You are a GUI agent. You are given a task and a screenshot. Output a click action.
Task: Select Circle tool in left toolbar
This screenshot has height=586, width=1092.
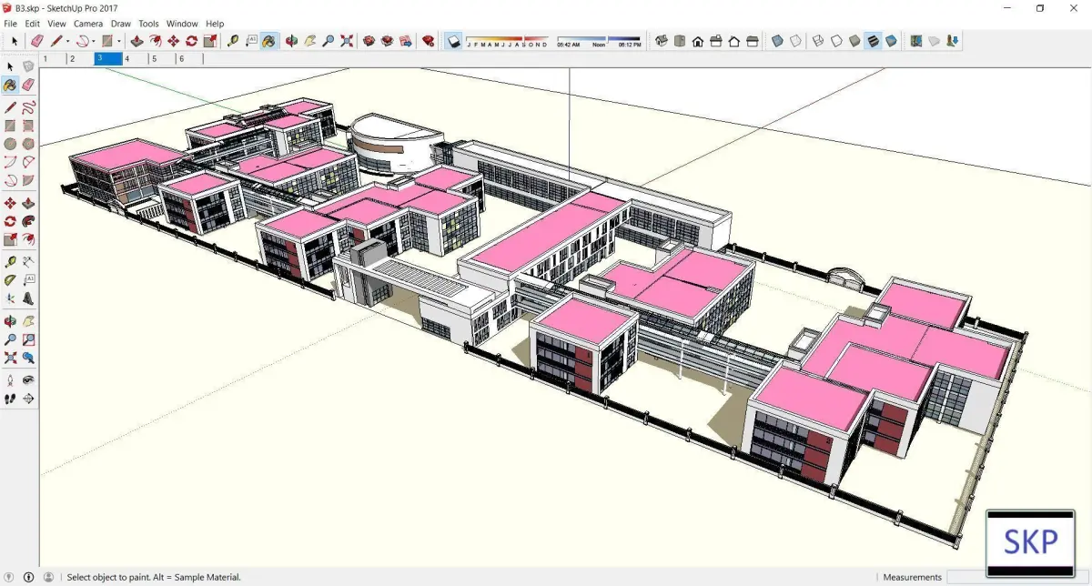10,144
